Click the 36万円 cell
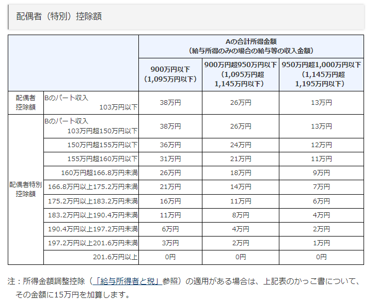The image size is (378, 299). 170,145
